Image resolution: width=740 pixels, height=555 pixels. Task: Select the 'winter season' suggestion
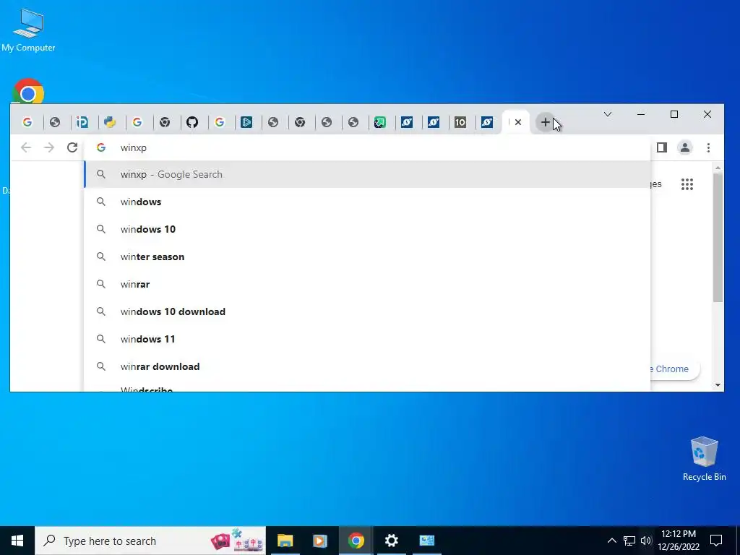(x=367, y=257)
